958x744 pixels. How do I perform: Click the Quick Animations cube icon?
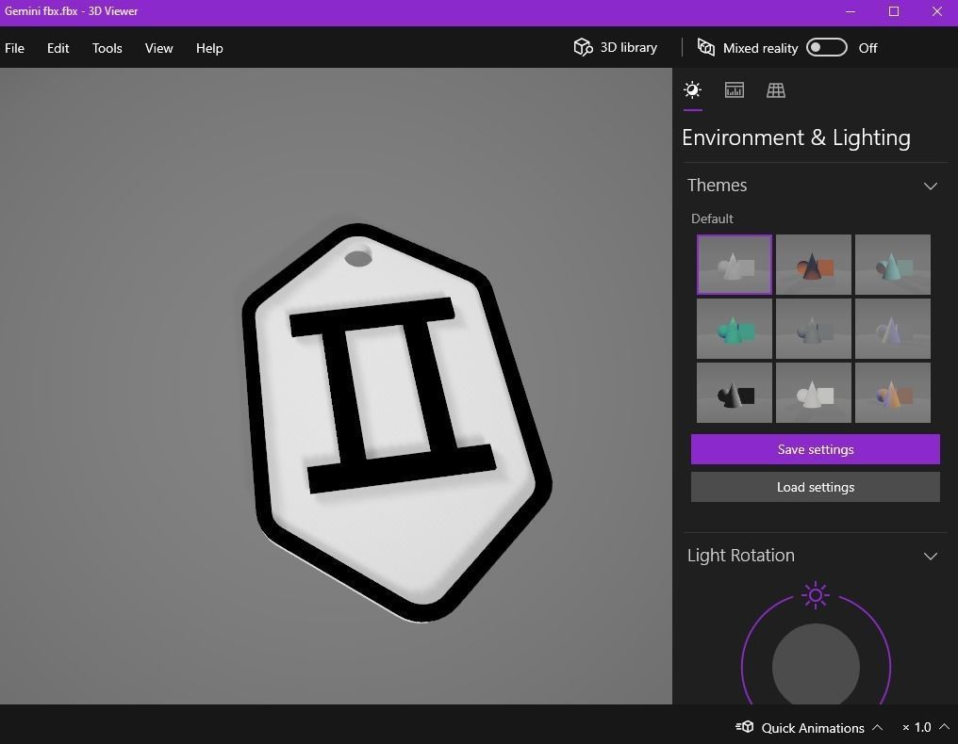tap(744, 727)
